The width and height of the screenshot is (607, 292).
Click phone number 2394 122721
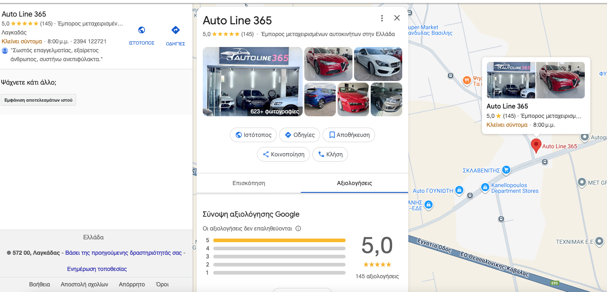point(90,41)
